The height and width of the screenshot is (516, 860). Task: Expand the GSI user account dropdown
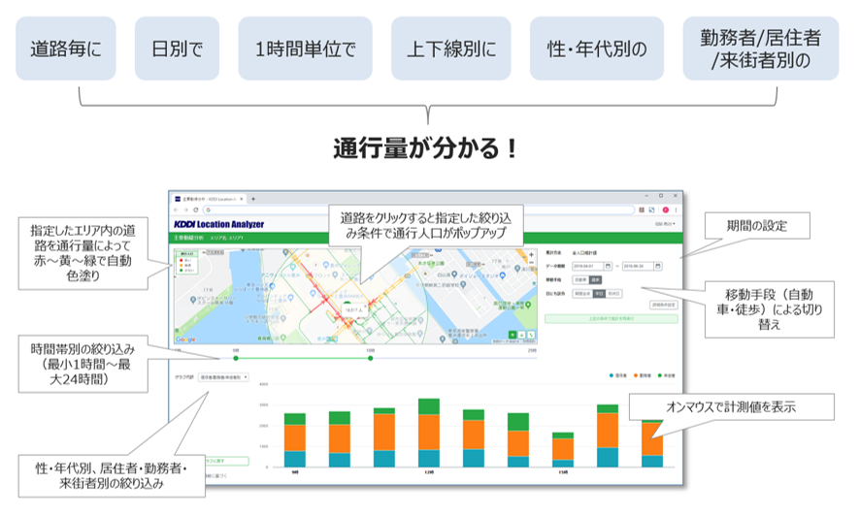click(665, 224)
